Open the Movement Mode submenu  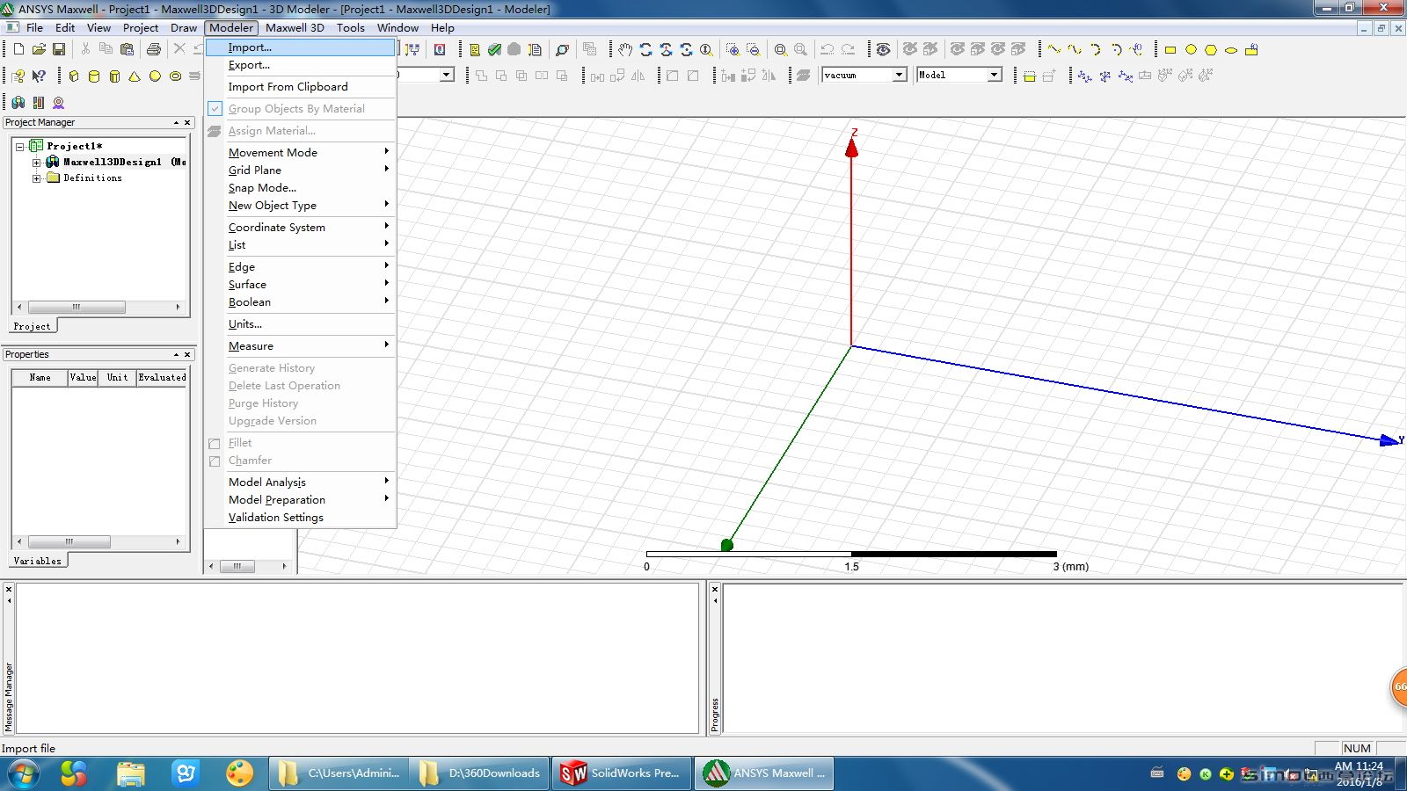(x=301, y=152)
